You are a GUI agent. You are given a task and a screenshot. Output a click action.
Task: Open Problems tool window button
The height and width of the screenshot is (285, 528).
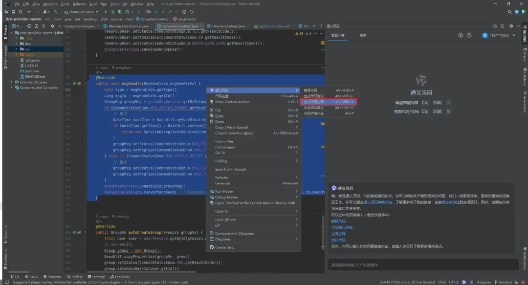(52, 277)
